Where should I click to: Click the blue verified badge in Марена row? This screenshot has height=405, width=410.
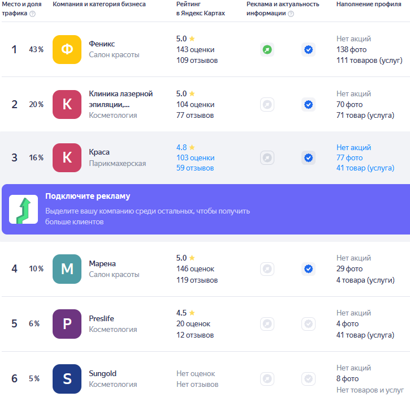[x=309, y=269]
